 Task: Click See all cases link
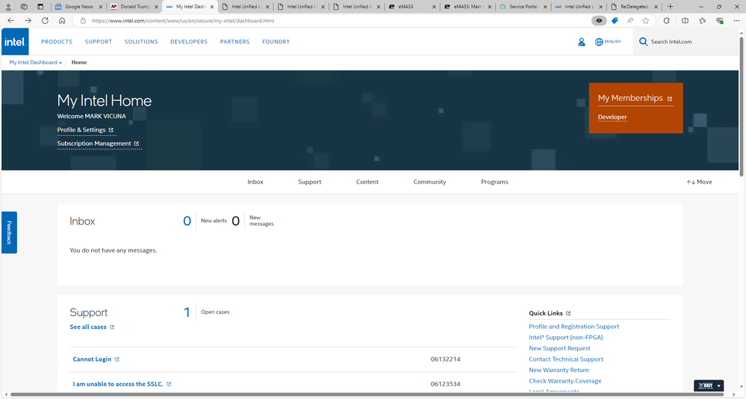[x=92, y=327]
